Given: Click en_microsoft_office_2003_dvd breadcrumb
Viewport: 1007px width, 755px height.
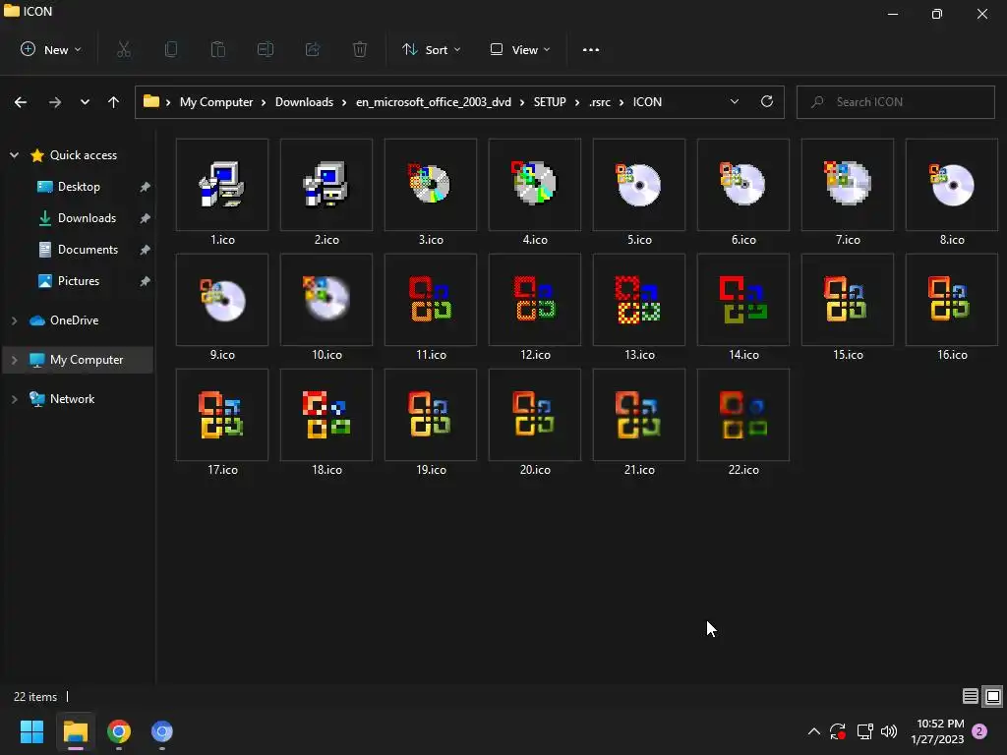Looking at the screenshot, I should point(434,102).
